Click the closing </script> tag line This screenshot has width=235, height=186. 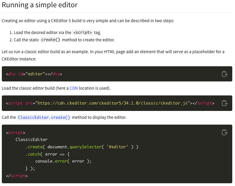(x=17, y=176)
